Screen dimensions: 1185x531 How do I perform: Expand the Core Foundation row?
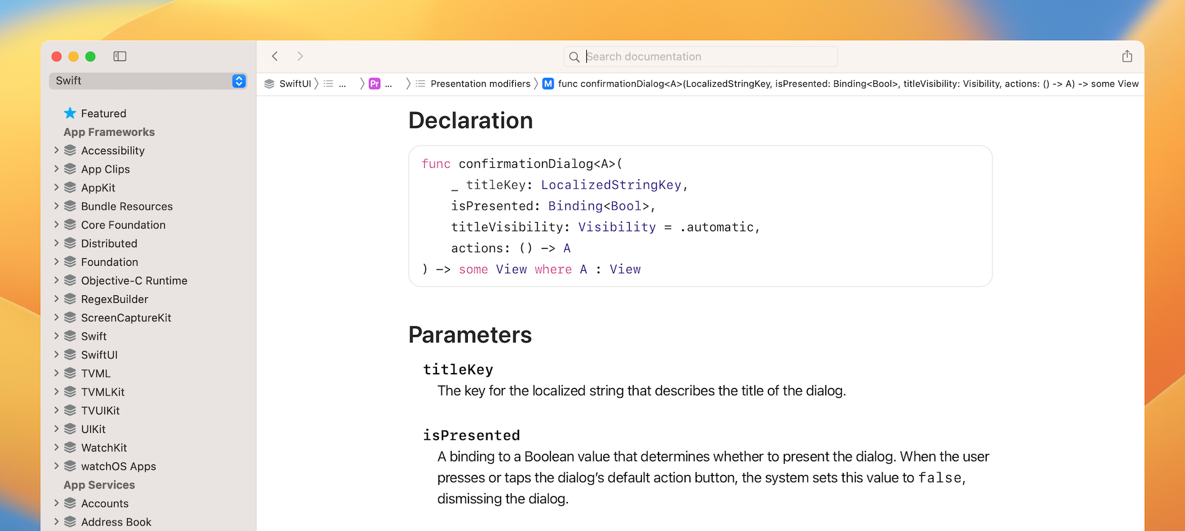tap(56, 224)
